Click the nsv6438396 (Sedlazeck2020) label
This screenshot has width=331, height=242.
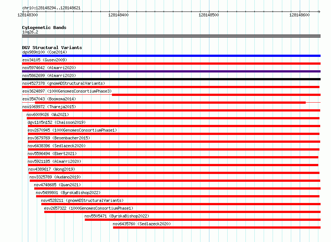(57, 146)
